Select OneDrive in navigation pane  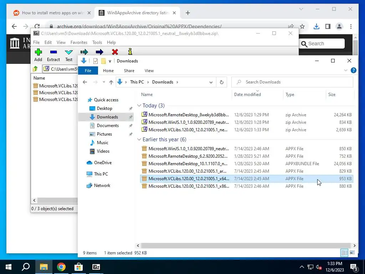(x=103, y=163)
